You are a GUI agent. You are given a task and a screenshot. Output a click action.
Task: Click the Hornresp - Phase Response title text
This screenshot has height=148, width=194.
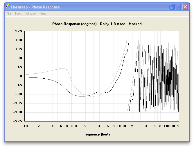[35, 7]
